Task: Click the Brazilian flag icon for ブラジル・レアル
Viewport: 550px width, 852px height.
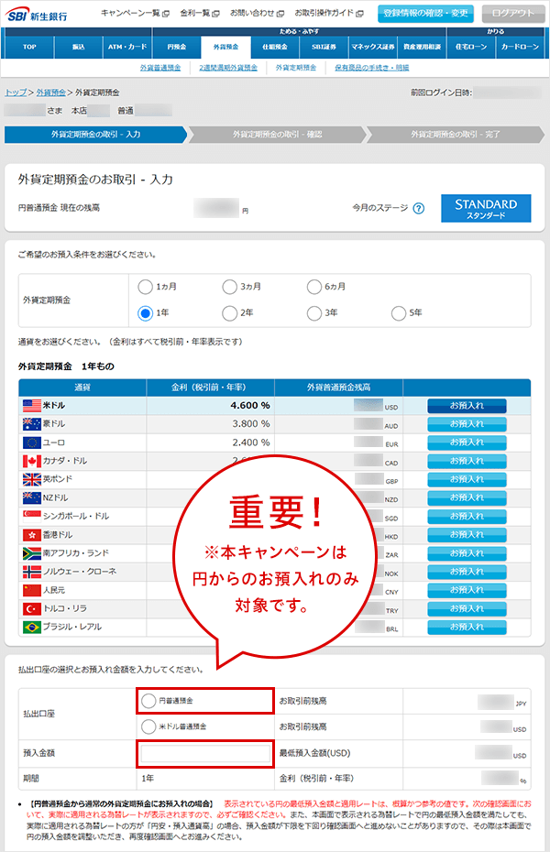Action: click(x=30, y=628)
